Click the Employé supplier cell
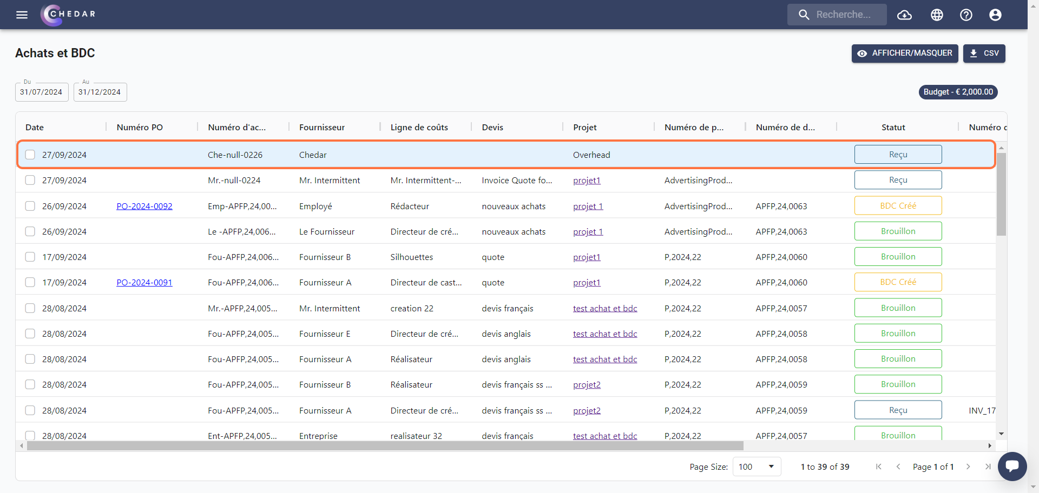This screenshot has height=493, width=1039. [x=315, y=206]
